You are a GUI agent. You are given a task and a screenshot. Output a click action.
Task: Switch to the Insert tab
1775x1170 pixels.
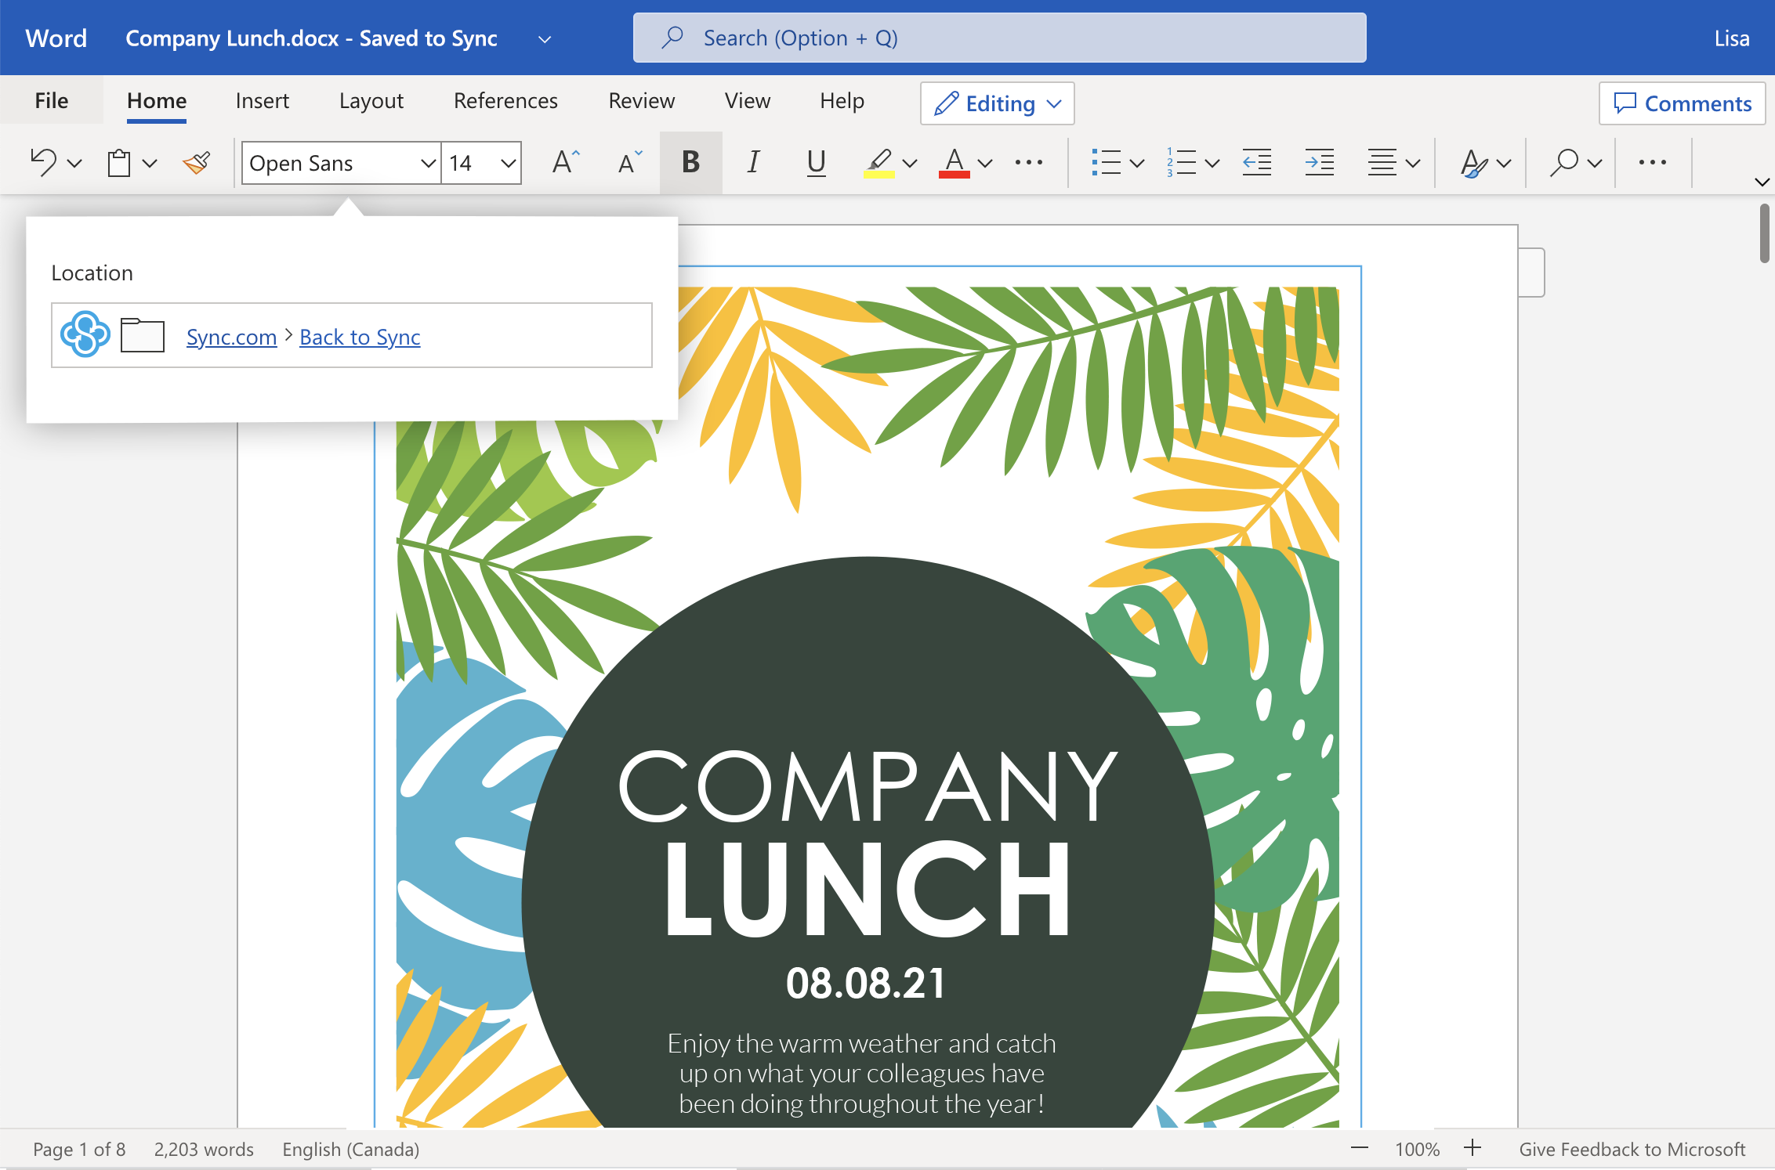[263, 100]
